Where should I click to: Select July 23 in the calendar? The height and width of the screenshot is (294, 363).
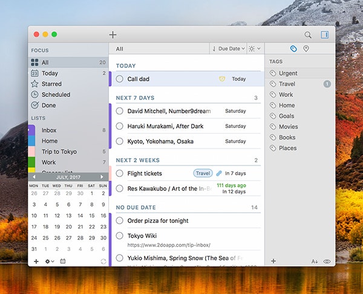coord(103,227)
